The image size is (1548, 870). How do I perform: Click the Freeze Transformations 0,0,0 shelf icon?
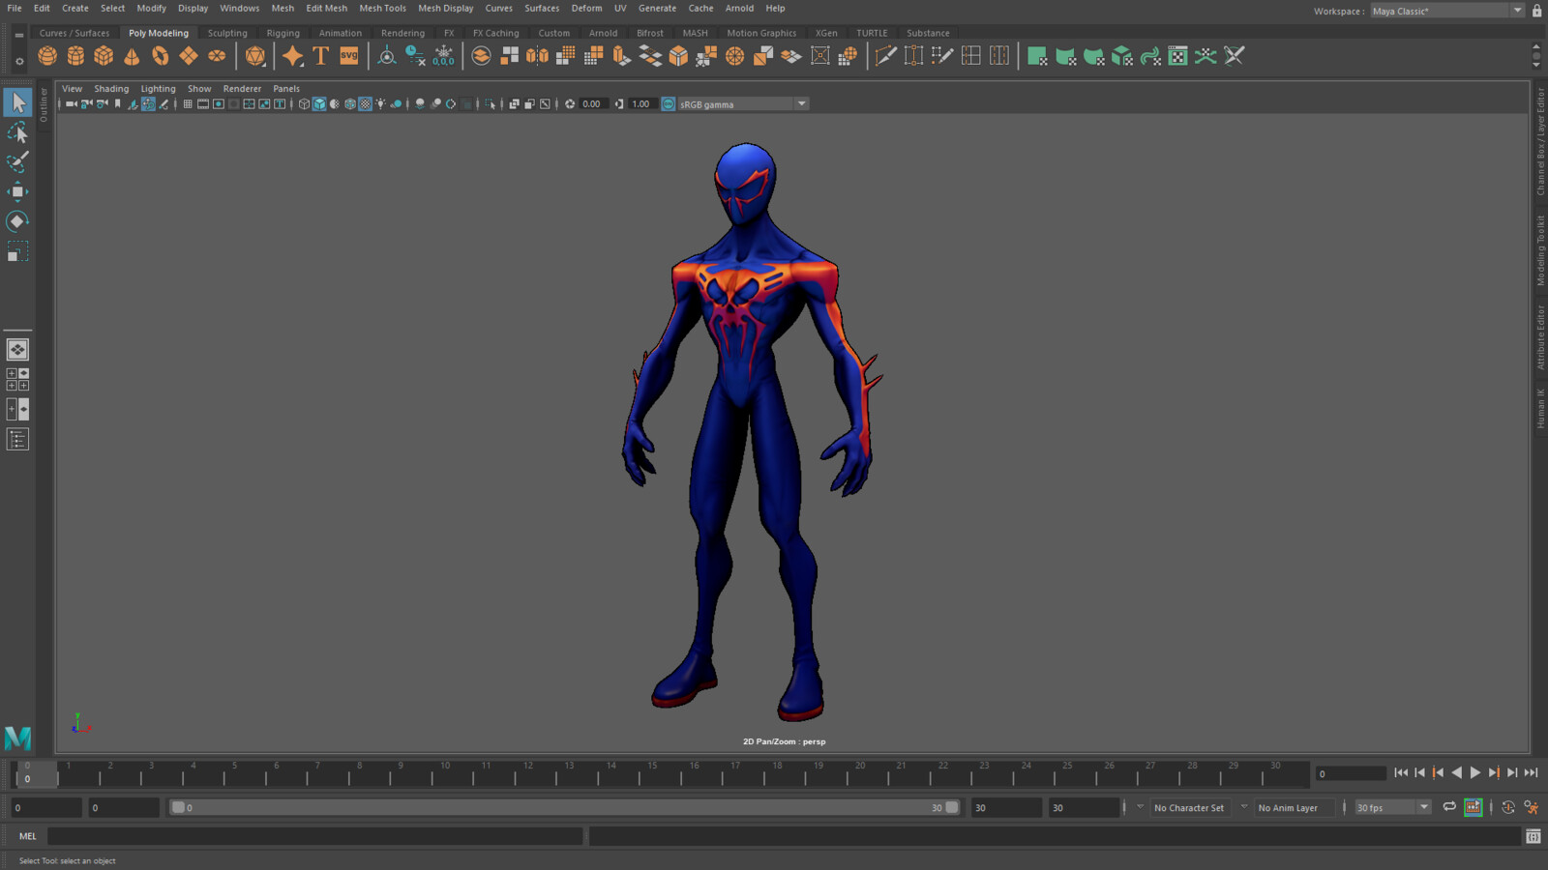pos(443,56)
